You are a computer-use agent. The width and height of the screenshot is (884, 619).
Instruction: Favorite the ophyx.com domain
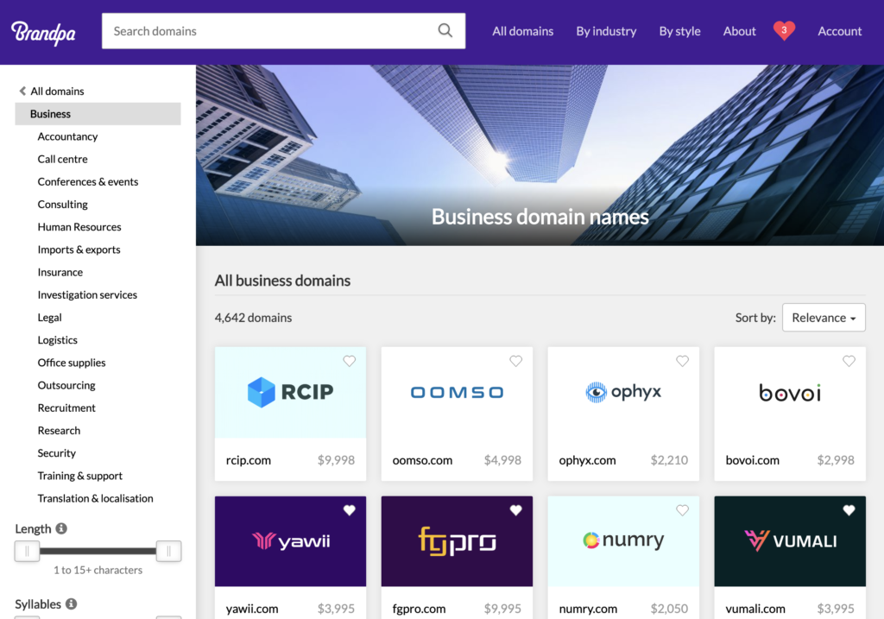coord(682,361)
